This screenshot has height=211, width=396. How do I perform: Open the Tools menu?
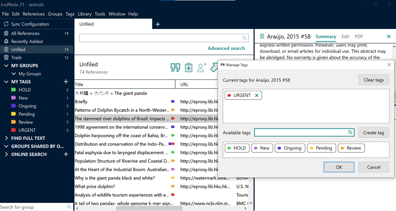click(x=100, y=14)
